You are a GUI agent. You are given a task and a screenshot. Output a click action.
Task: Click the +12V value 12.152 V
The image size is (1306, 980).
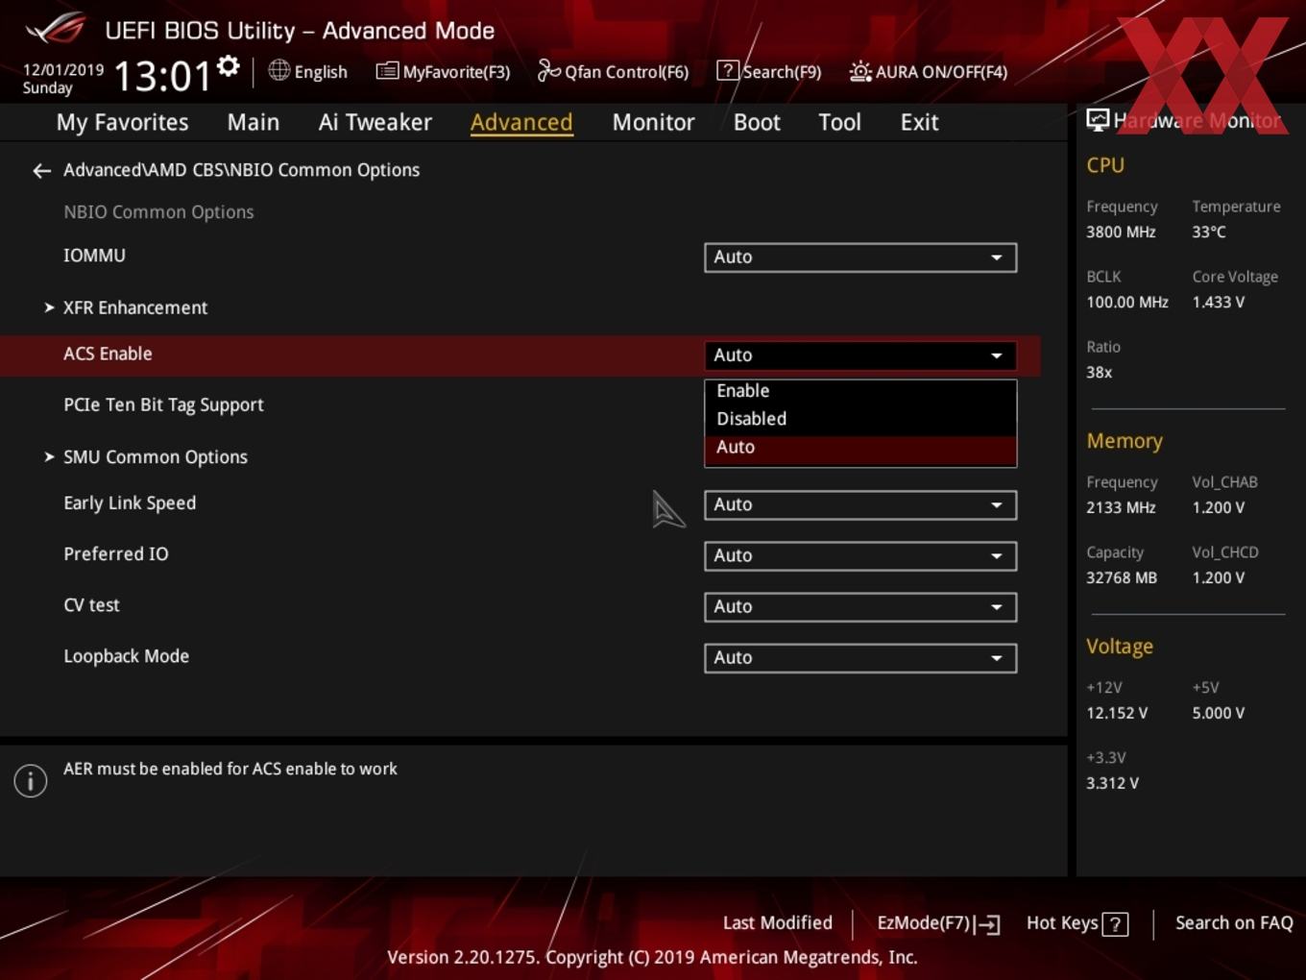tap(1117, 714)
